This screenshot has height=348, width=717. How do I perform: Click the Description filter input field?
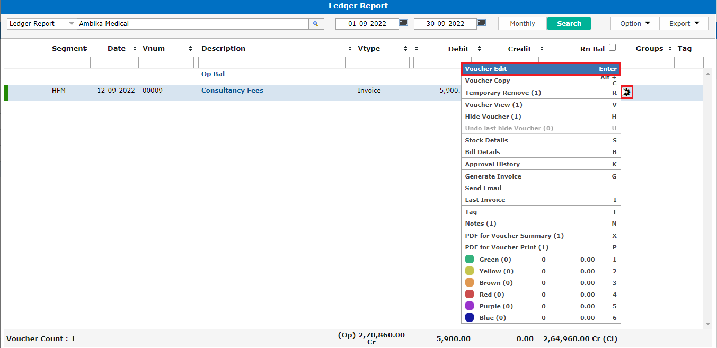coord(272,63)
